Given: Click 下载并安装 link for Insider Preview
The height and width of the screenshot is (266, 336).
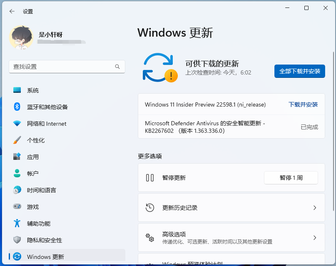Looking at the screenshot, I should tap(303, 104).
